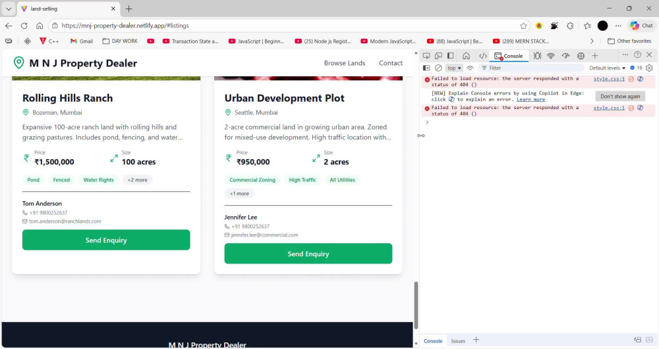
Task: Open the Sources bug icon tab
Action: click(537, 56)
